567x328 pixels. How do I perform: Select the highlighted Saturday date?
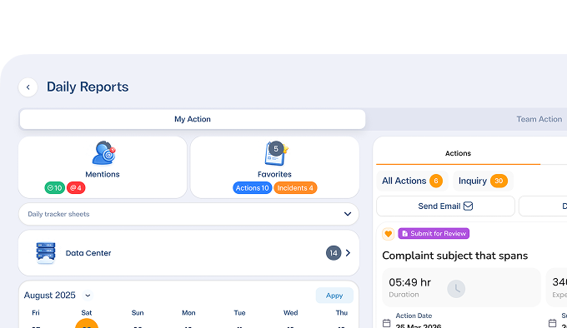pos(87,323)
